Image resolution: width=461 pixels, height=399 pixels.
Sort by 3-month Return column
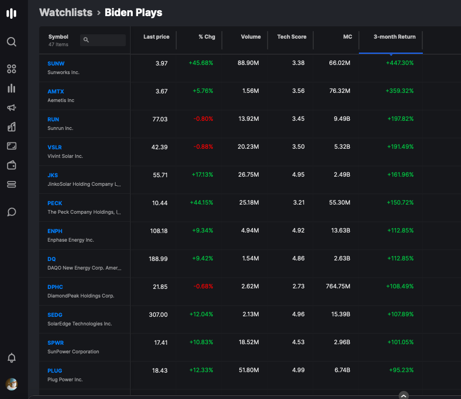coord(394,37)
